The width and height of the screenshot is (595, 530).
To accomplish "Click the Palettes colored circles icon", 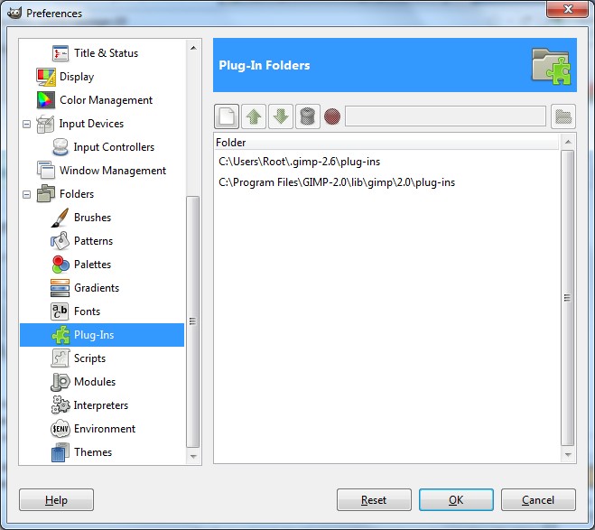I will coord(60,265).
